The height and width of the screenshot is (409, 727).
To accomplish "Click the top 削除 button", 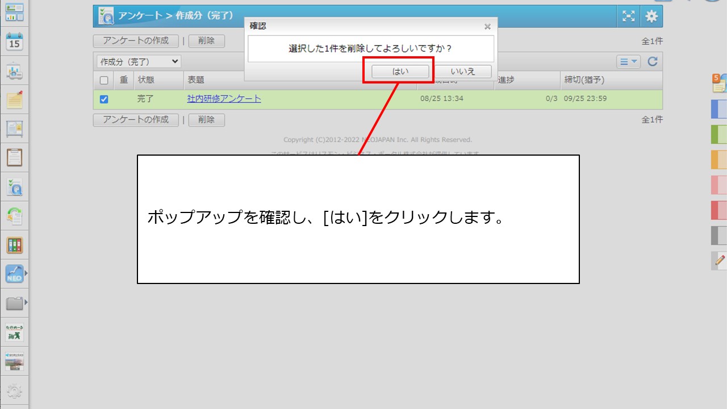I will pyautogui.click(x=206, y=41).
